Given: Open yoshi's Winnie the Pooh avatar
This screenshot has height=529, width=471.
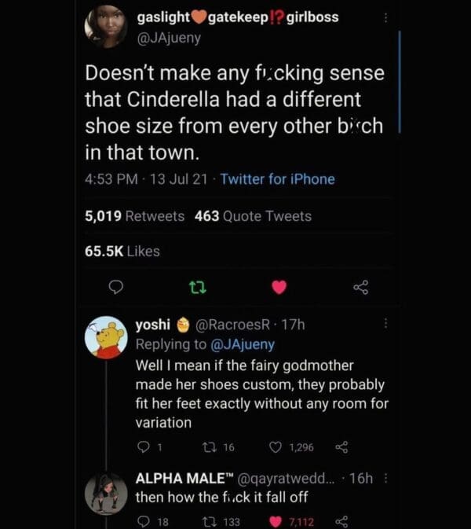Looking at the screenshot, I should pyautogui.click(x=106, y=339).
